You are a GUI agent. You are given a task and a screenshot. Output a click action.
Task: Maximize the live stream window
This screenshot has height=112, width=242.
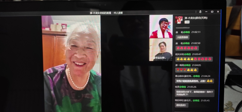click(x=212, y=12)
